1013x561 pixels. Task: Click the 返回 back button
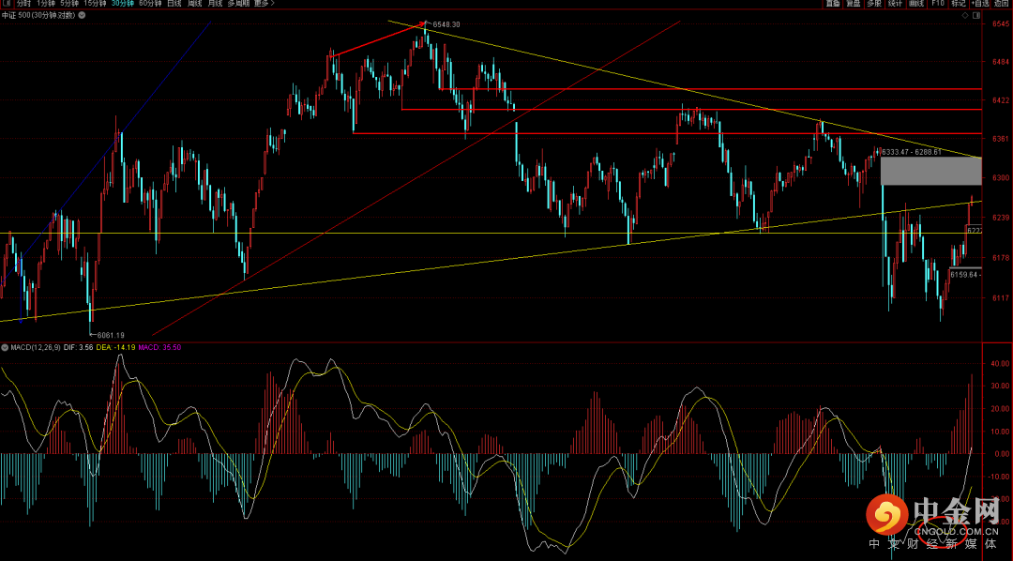[1002, 3]
